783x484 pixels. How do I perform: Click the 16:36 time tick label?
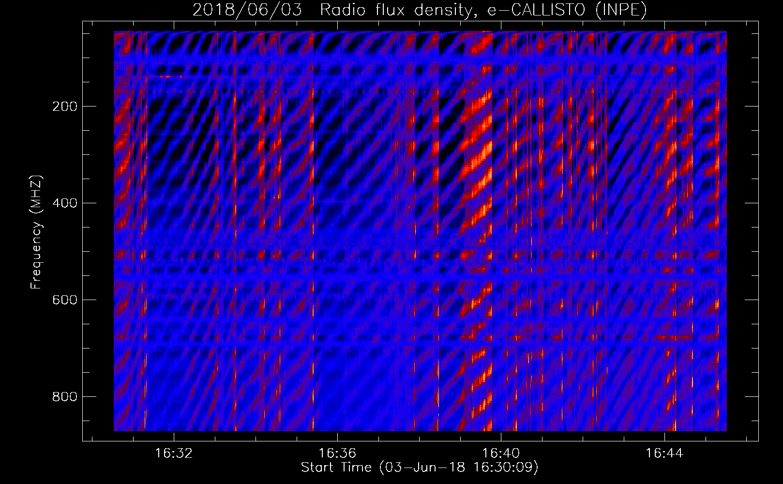tap(337, 453)
